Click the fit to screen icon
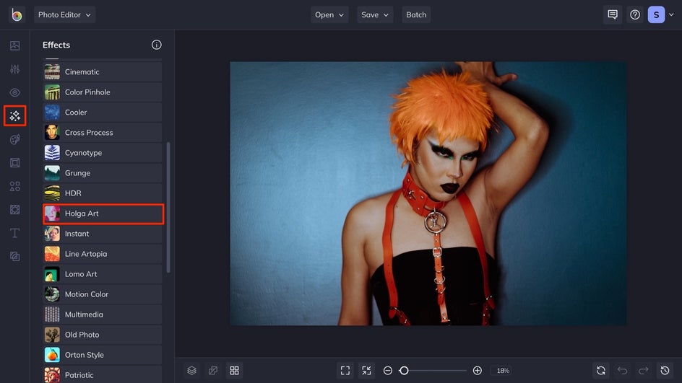 point(345,371)
